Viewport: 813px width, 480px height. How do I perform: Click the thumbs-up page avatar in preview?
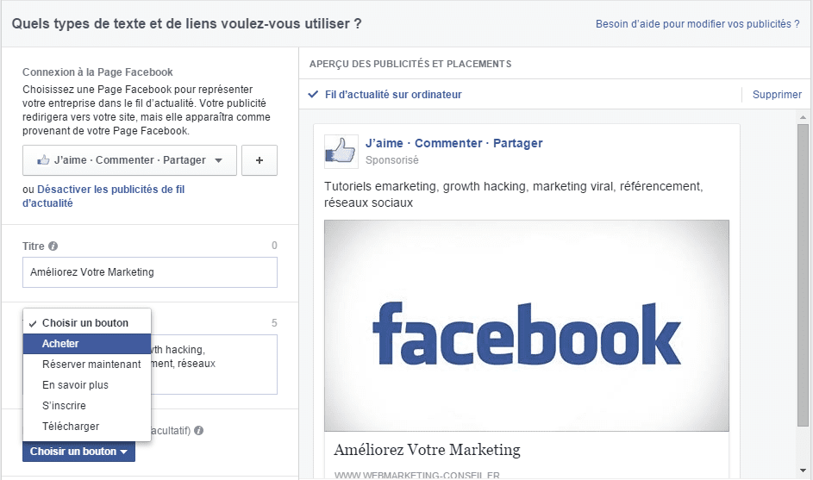[x=341, y=152]
